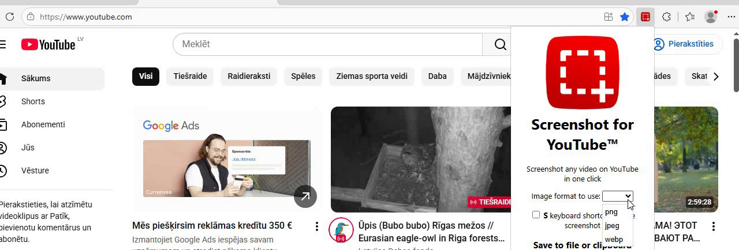Click the YouTube logo
Screen dimensions: 739x250
[48, 44]
